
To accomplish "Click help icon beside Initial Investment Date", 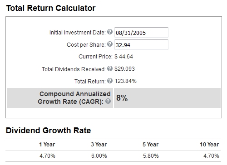I will coord(110,32).
